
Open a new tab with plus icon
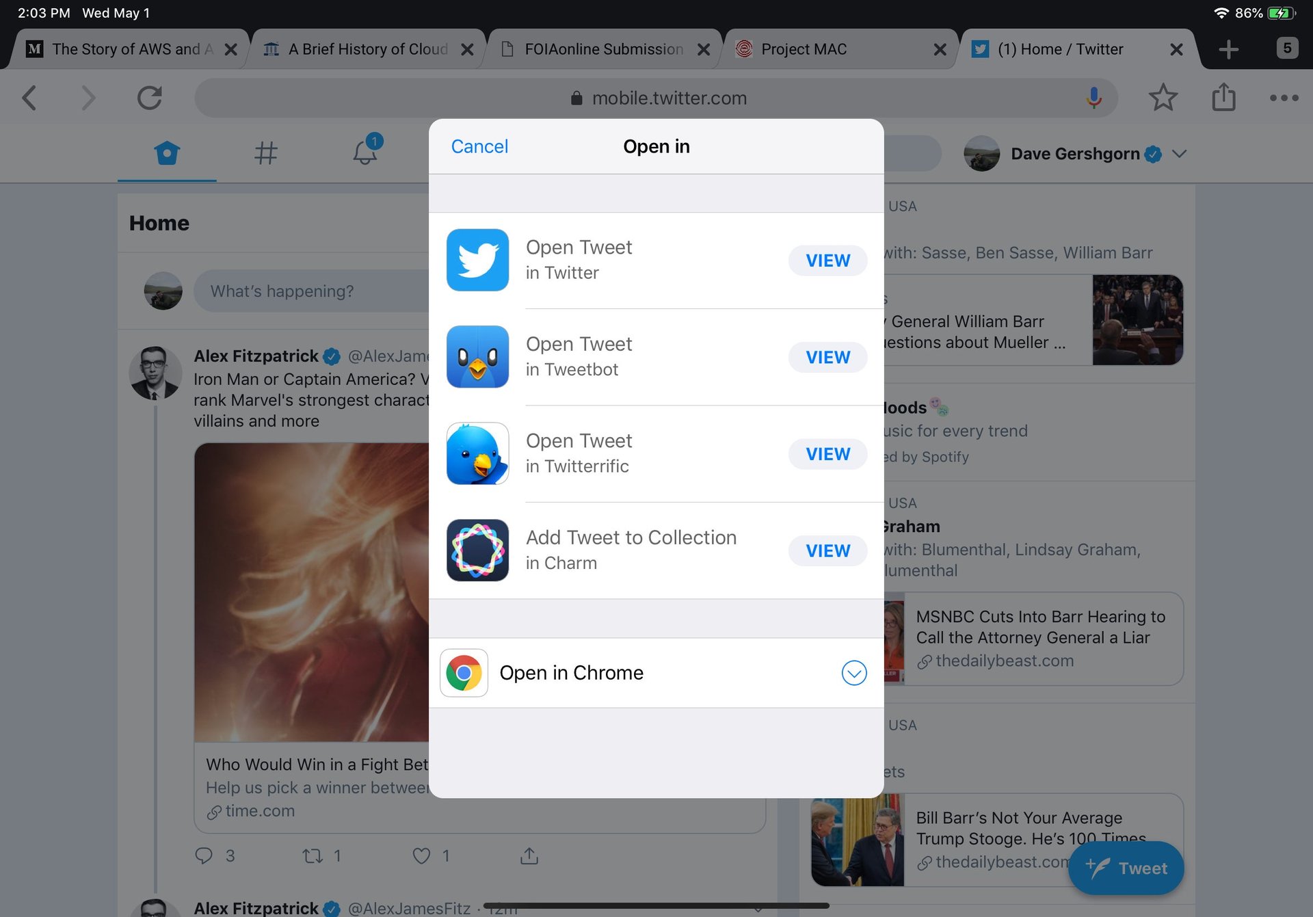pos(1228,49)
